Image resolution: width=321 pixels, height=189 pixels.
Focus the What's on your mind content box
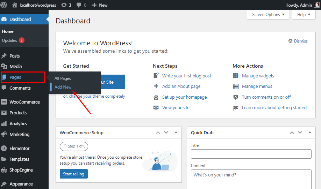click(251, 179)
